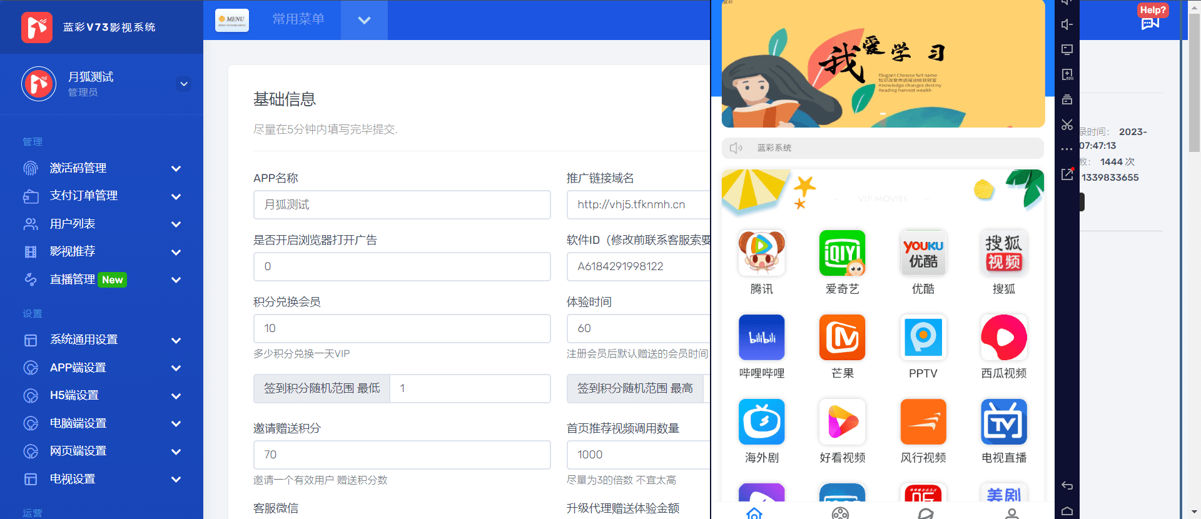The height and width of the screenshot is (519, 1201).
Task: Click the 体验时间 input field
Action: pos(639,328)
